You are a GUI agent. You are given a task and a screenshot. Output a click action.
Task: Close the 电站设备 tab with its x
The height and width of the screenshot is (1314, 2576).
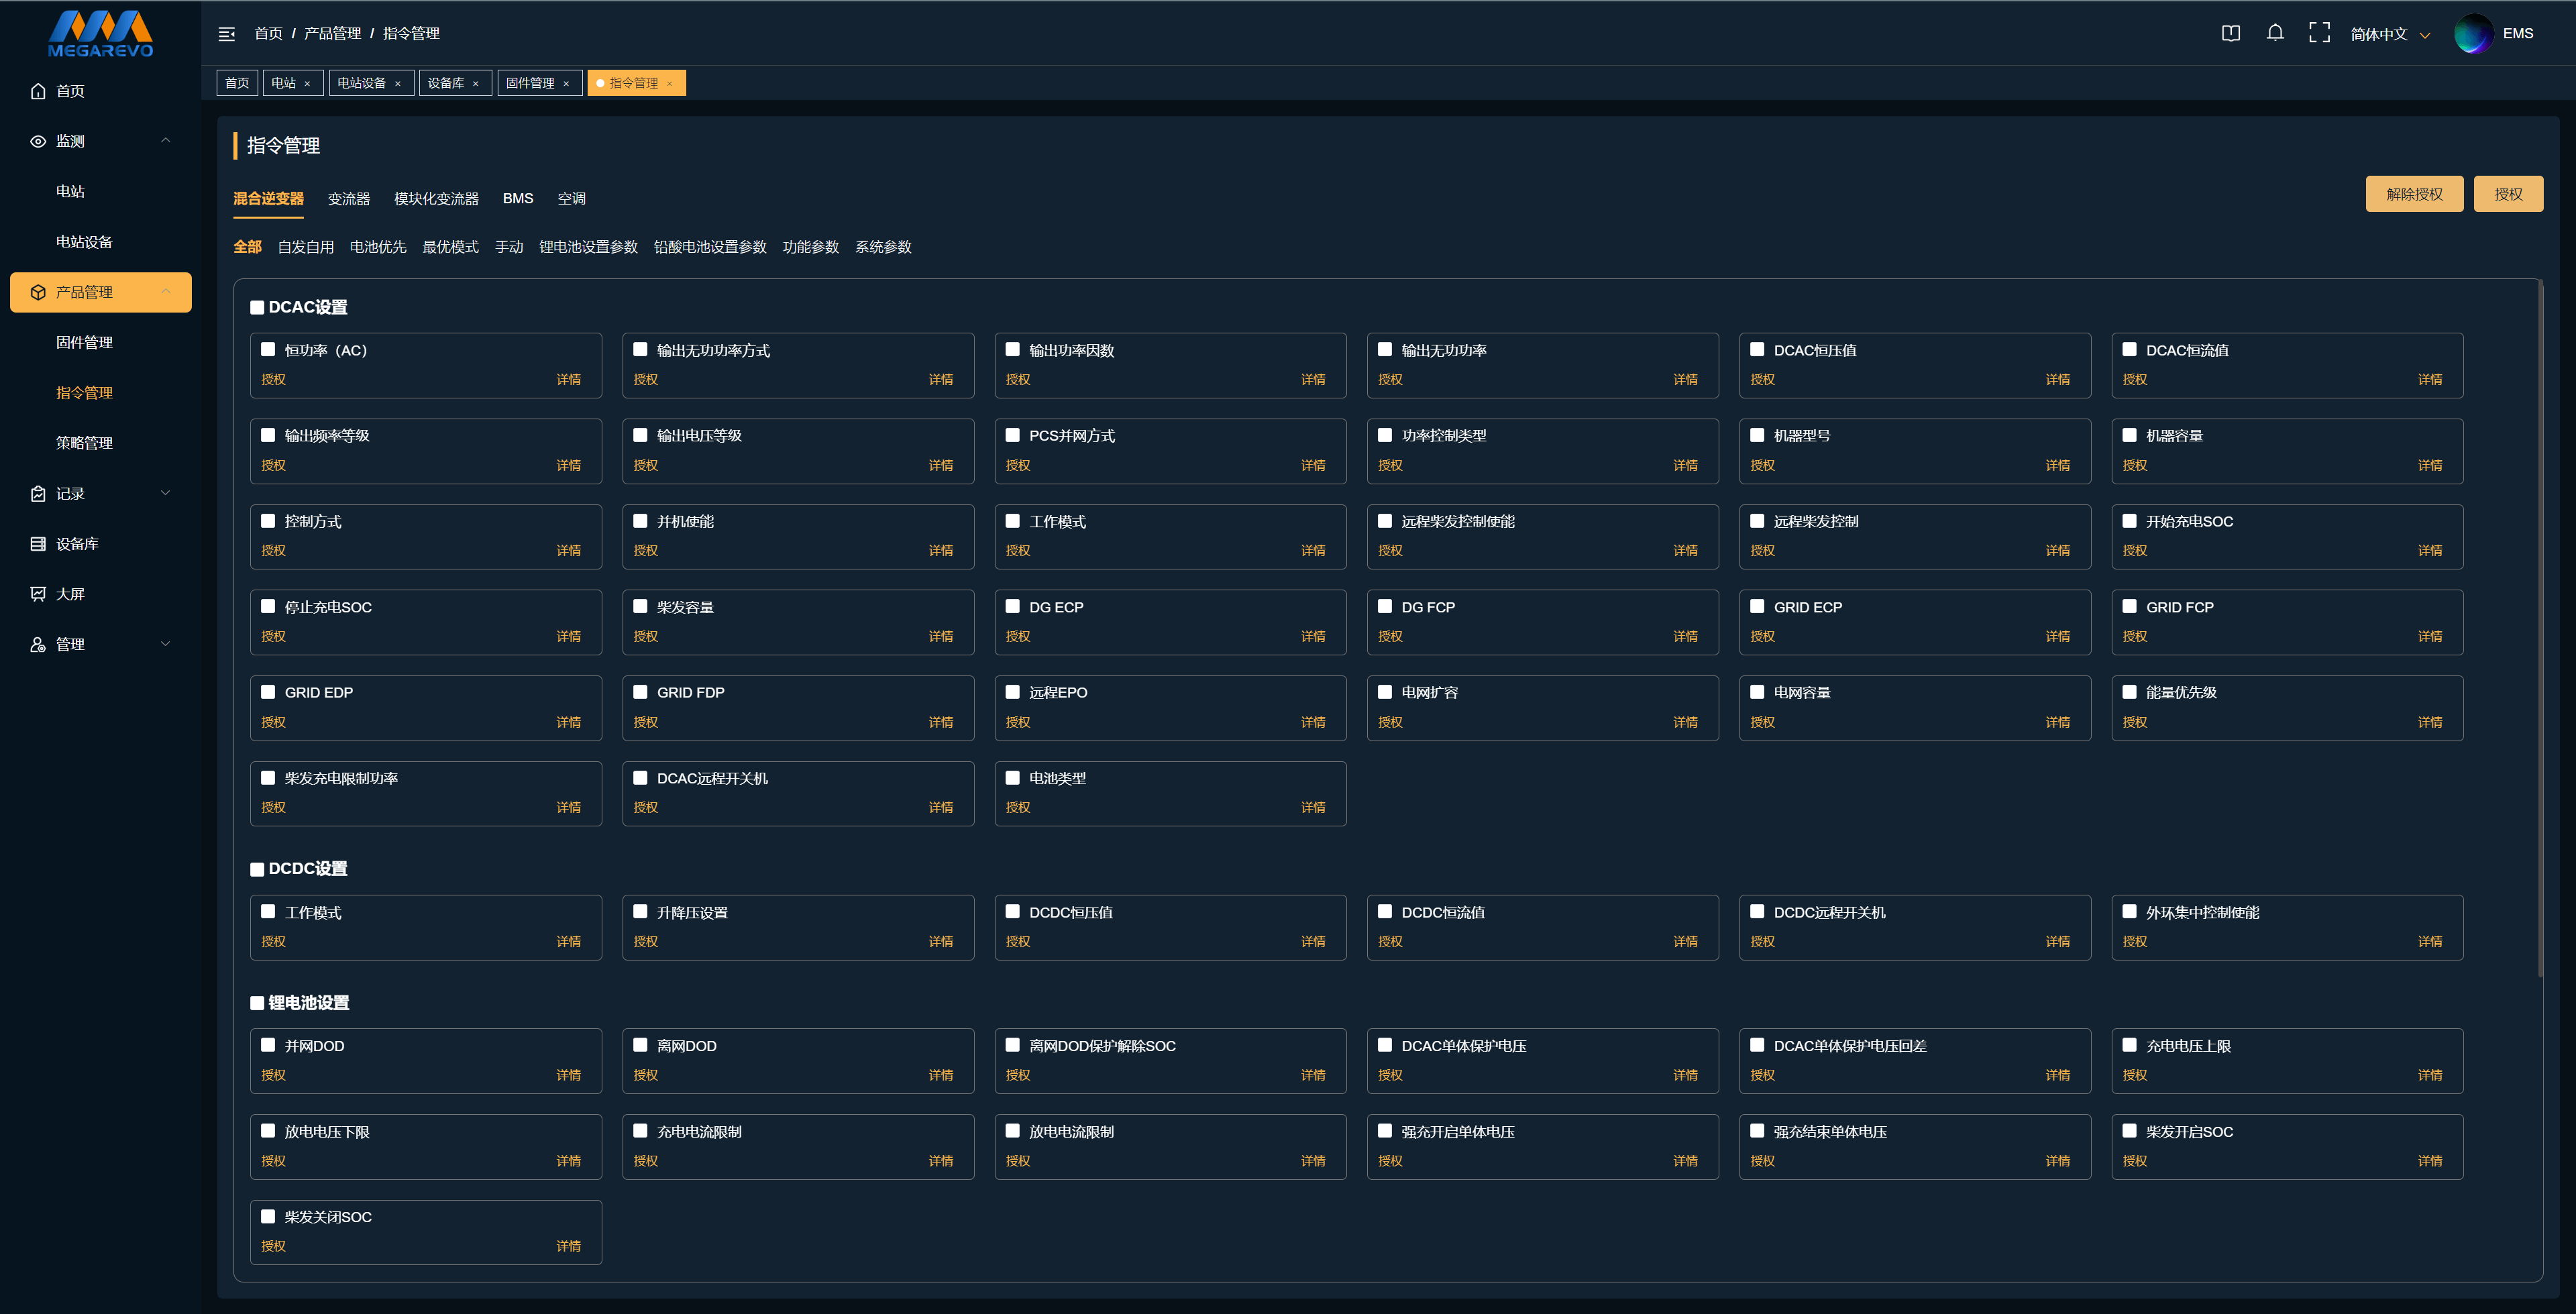point(398,84)
